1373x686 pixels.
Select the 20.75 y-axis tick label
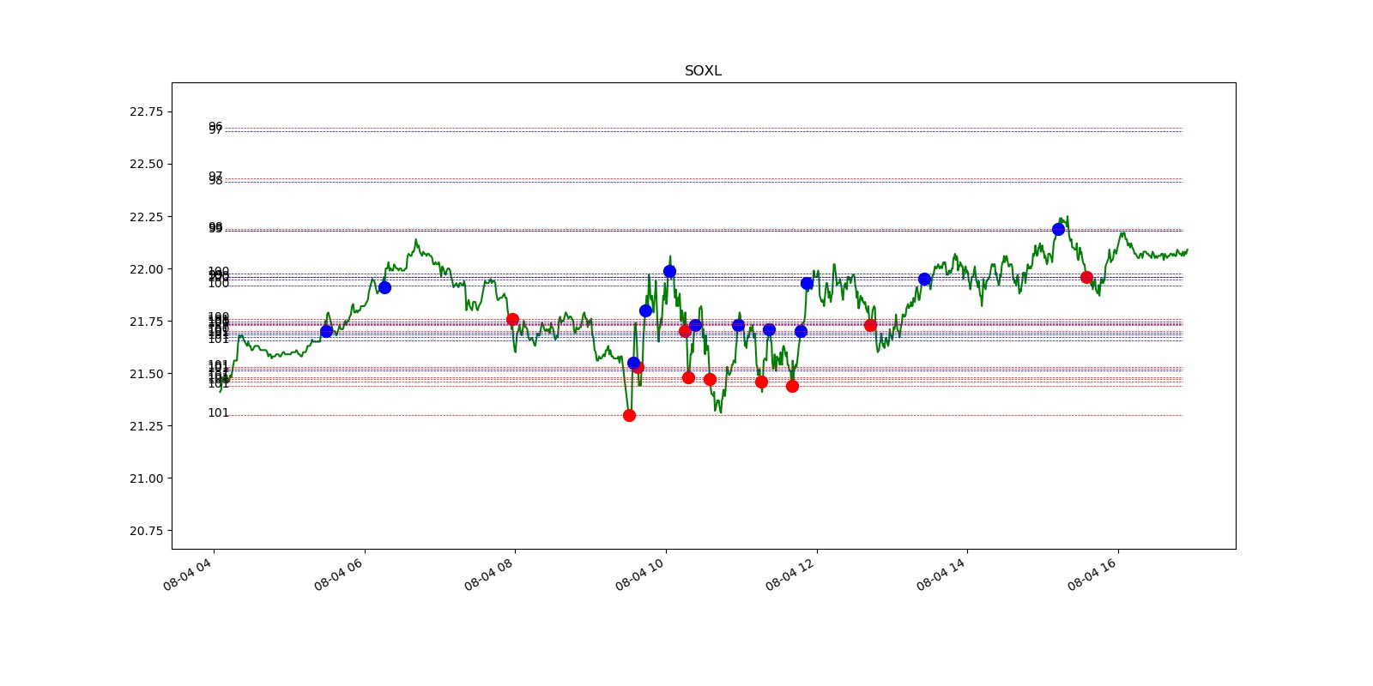146,531
